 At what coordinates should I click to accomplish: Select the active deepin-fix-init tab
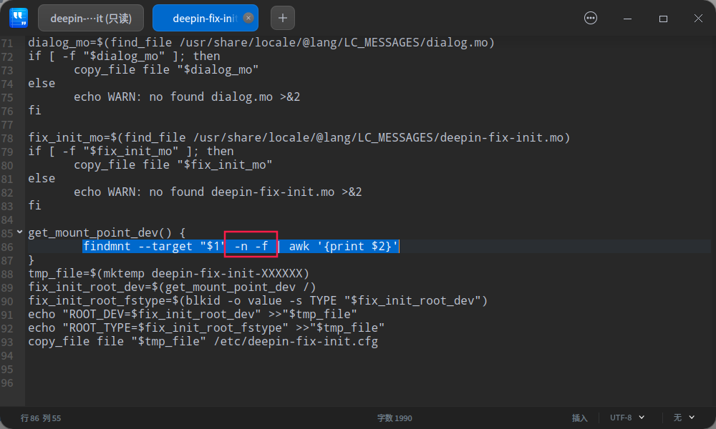(x=205, y=19)
